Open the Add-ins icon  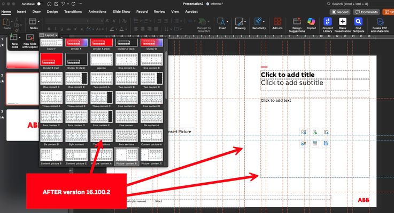(x=277, y=21)
